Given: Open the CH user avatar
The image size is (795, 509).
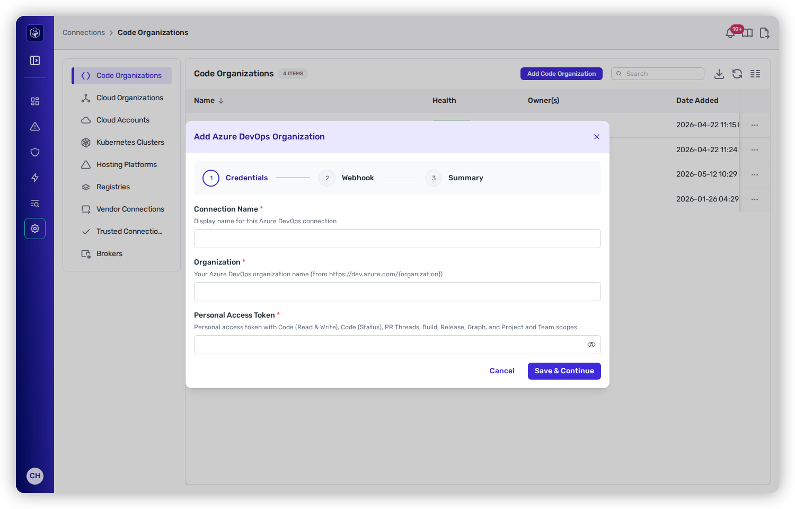Looking at the screenshot, I should coord(35,476).
